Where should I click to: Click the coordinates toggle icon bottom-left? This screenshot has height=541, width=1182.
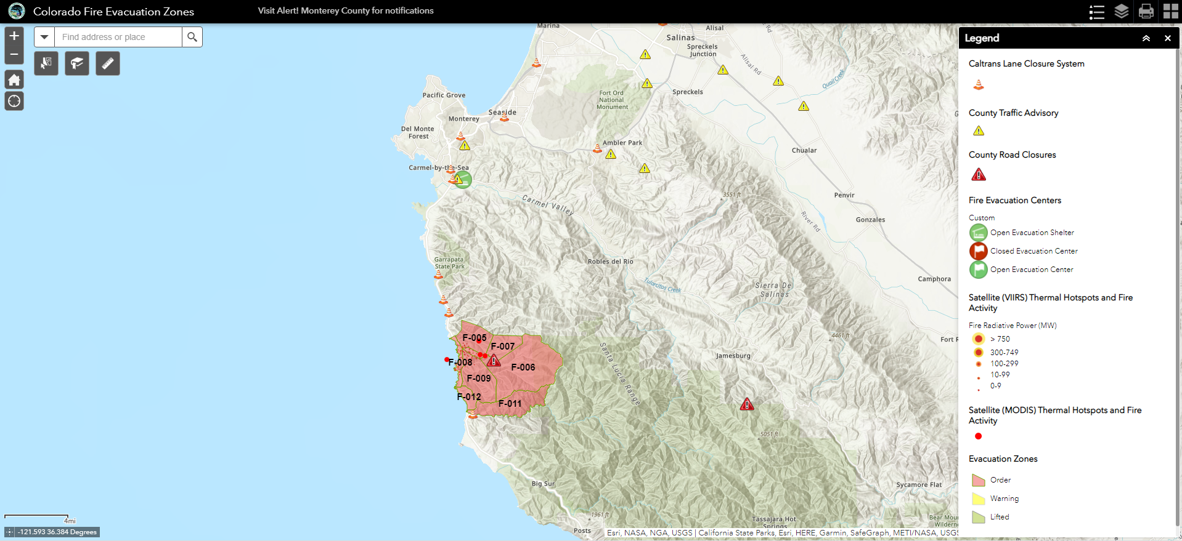[x=10, y=532]
